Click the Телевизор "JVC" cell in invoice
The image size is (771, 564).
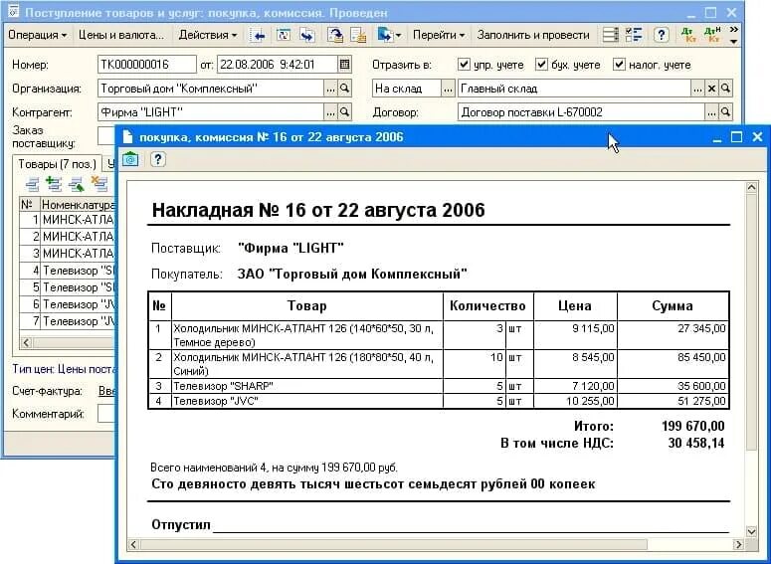(x=306, y=401)
